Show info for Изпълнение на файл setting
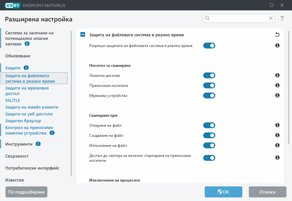The width and height of the screenshot is (292, 201). 277,145
